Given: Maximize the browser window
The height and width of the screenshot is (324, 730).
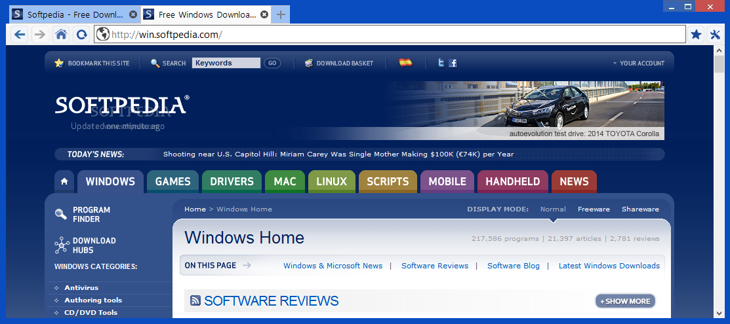Looking at the screenshot, I should click(688, 7).
